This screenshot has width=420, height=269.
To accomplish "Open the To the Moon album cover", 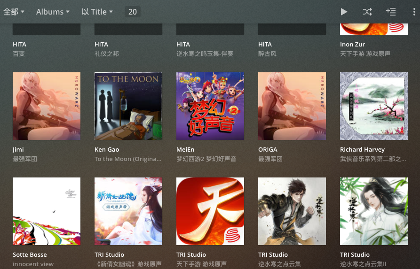I will pyautogui.click(x=128, y=106).
